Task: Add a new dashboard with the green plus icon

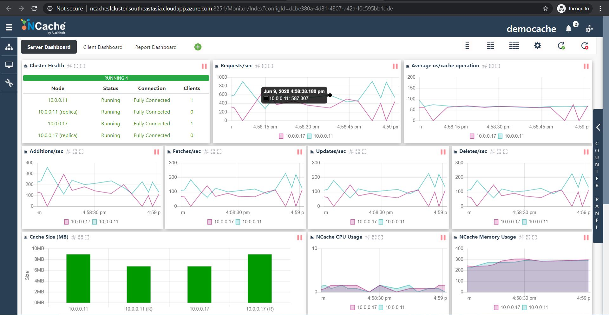Action: click(198, 47)
